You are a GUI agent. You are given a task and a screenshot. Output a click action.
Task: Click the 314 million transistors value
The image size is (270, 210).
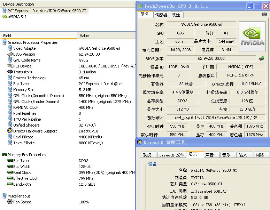pos(87,72)
